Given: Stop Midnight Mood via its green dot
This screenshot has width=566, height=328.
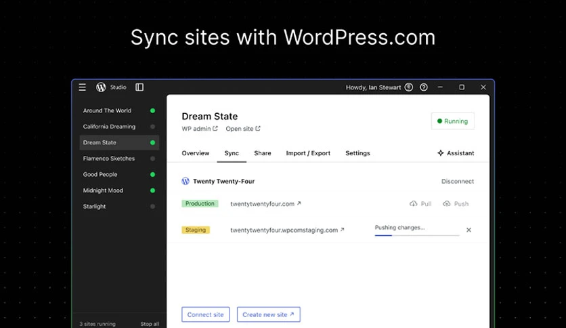Looking at the screenshot, I should (x=153, y=190).
